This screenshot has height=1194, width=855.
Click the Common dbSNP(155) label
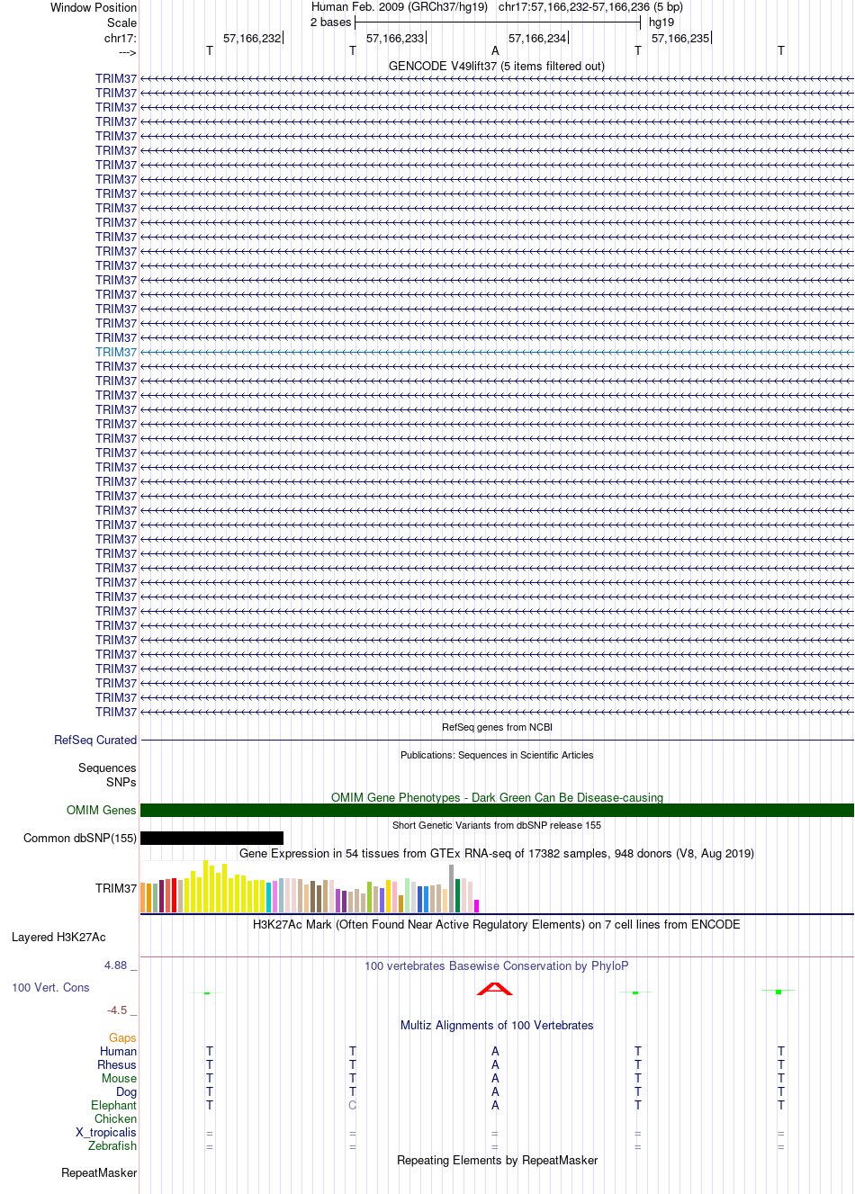coord(80,838)
